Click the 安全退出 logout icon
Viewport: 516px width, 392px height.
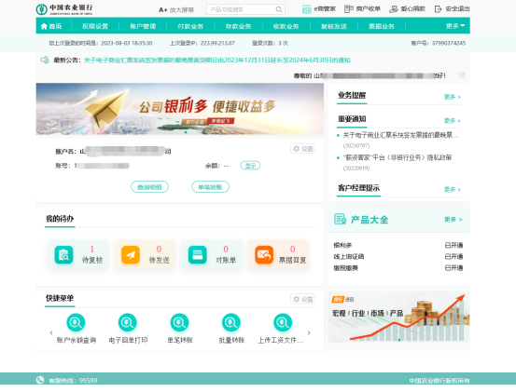(438, 9)
